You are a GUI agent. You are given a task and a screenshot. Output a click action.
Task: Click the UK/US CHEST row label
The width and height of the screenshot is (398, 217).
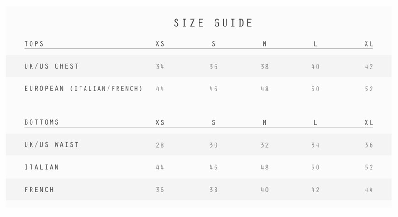[52, 66]
